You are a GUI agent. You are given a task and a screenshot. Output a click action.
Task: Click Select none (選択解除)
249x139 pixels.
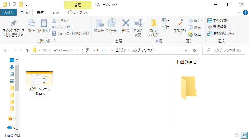(217, 27)
